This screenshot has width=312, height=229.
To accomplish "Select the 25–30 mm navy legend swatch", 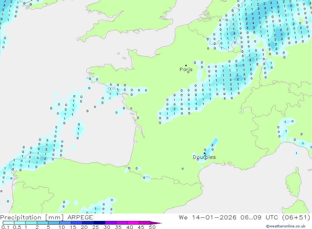I will pyautogui.click(x=99, y=223).
